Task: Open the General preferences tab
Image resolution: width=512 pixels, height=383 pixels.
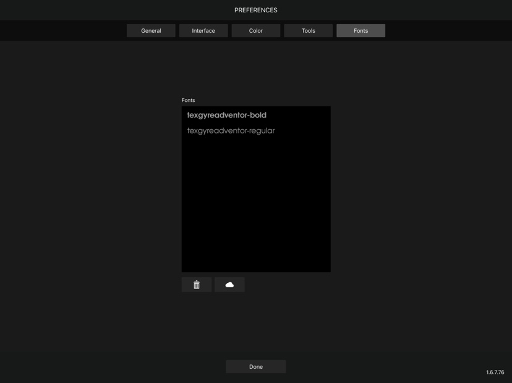Action: tap(151, 31)
